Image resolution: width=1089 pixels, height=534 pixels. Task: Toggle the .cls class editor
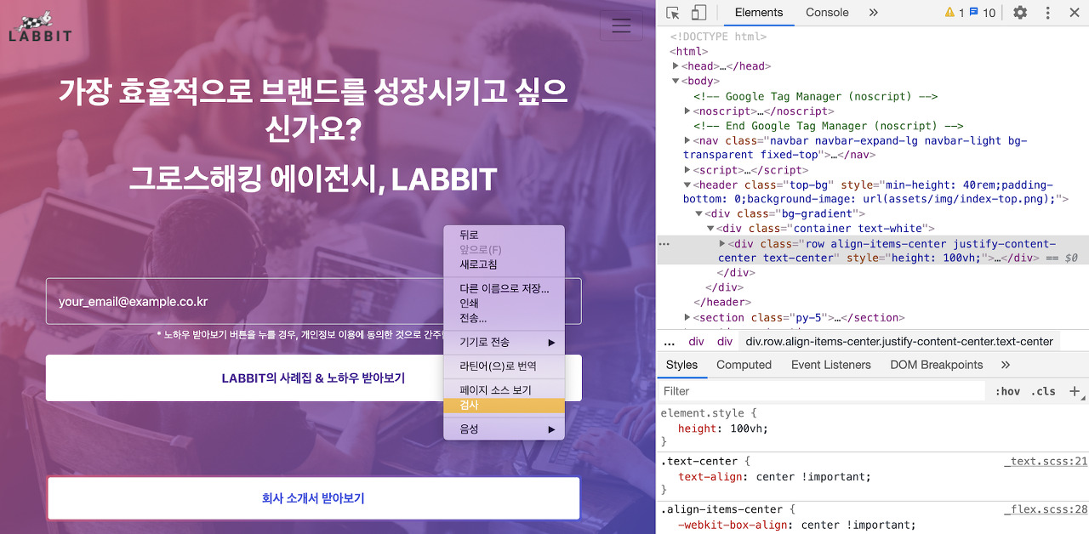point(1043,391)
